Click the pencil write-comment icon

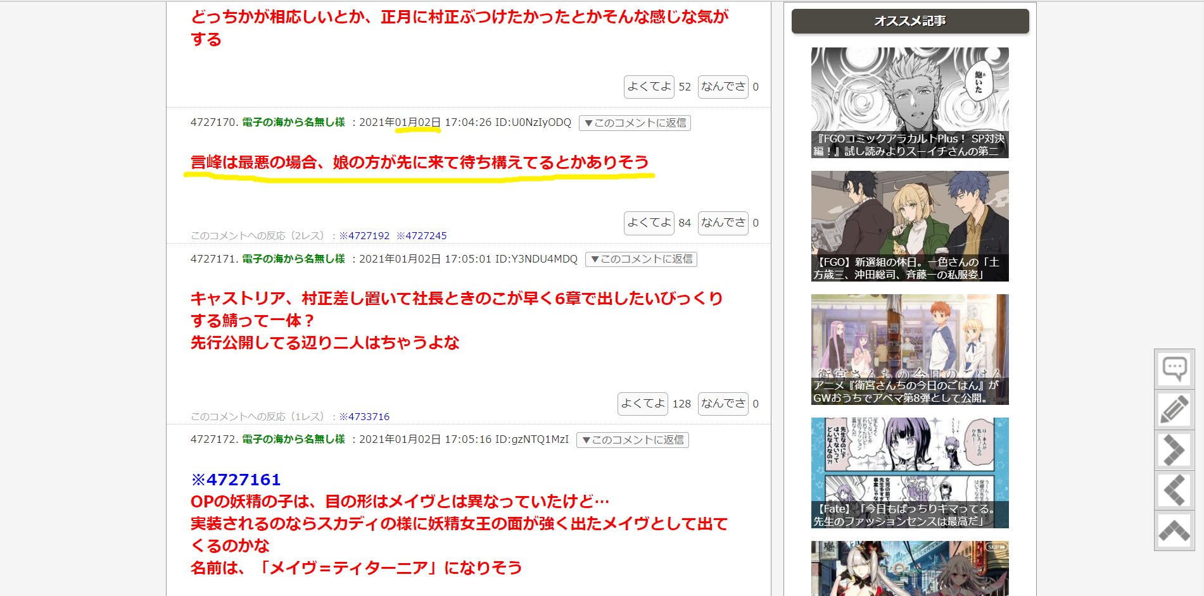1174,409
